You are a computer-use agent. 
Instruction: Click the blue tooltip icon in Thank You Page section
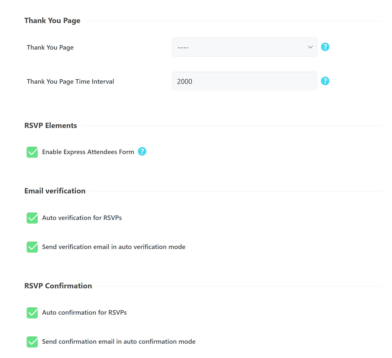325,47
